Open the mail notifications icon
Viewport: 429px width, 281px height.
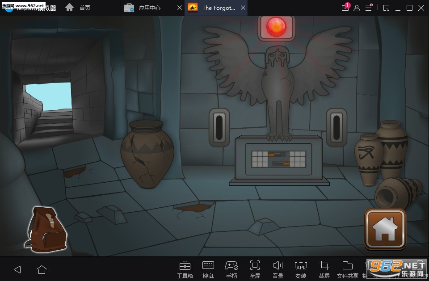tap(345, 8)
